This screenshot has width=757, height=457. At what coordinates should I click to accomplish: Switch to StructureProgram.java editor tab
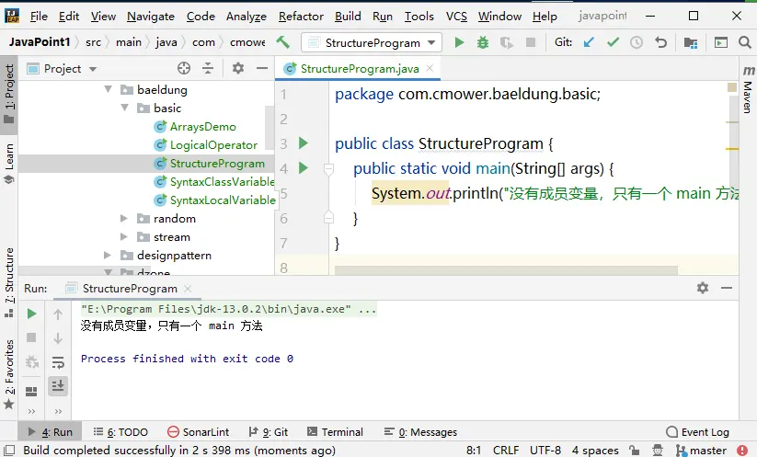pyautogui.click(x=360, y=69)
